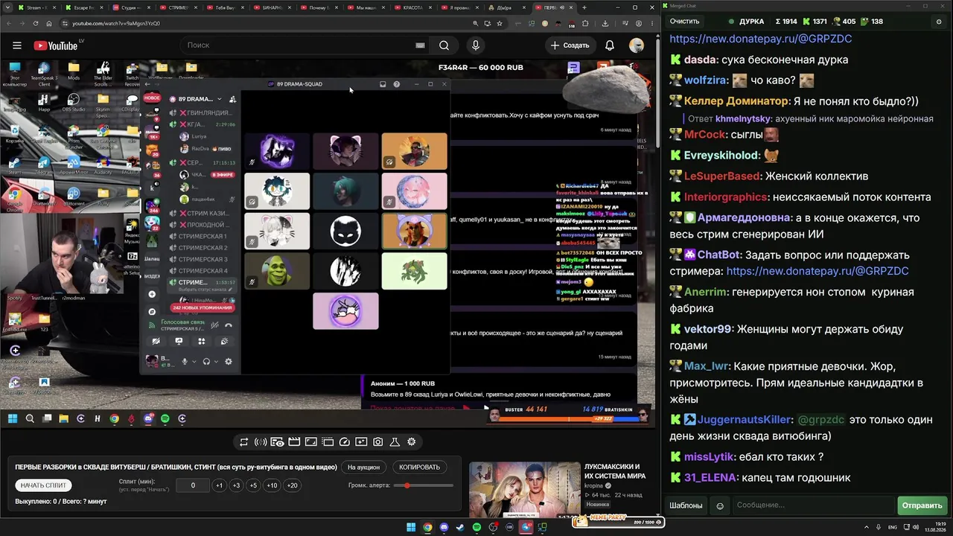This screenshot has height=536, width=953.
Task: Click the clapperboard icon below the video
Action: click(x=293, y=442)
